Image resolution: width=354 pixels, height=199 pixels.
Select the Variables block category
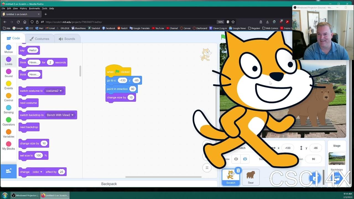[9, 134]
